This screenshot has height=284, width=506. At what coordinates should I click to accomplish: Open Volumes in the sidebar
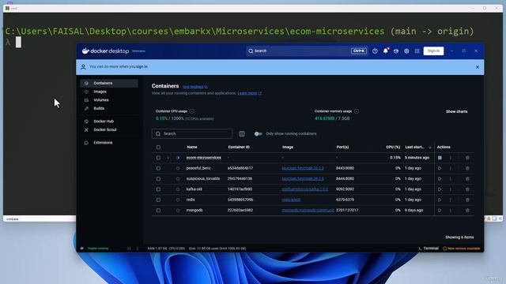(109, 100)
